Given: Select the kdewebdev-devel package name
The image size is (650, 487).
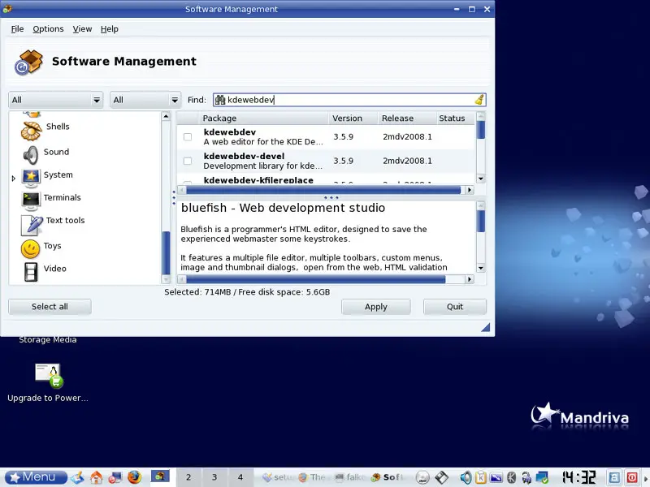Looking at the screenshot, I should point(245,157).
